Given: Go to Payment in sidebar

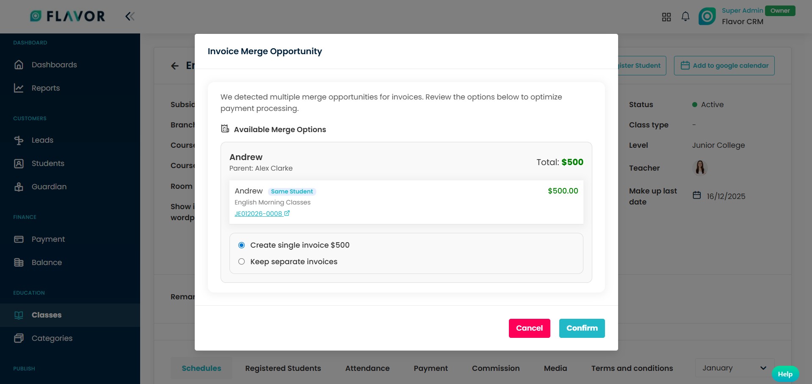Looking at the screenshot, I should 48,239.
